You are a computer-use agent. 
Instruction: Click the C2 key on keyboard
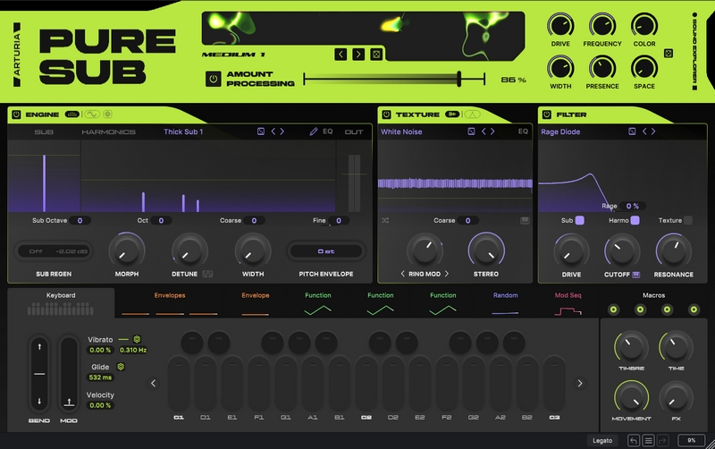[x=366, y=384]
